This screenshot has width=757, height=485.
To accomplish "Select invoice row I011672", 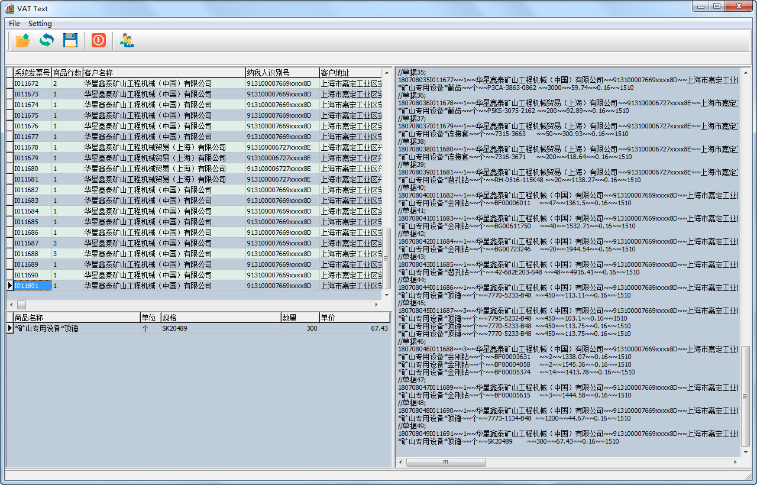I will (32, 83).
